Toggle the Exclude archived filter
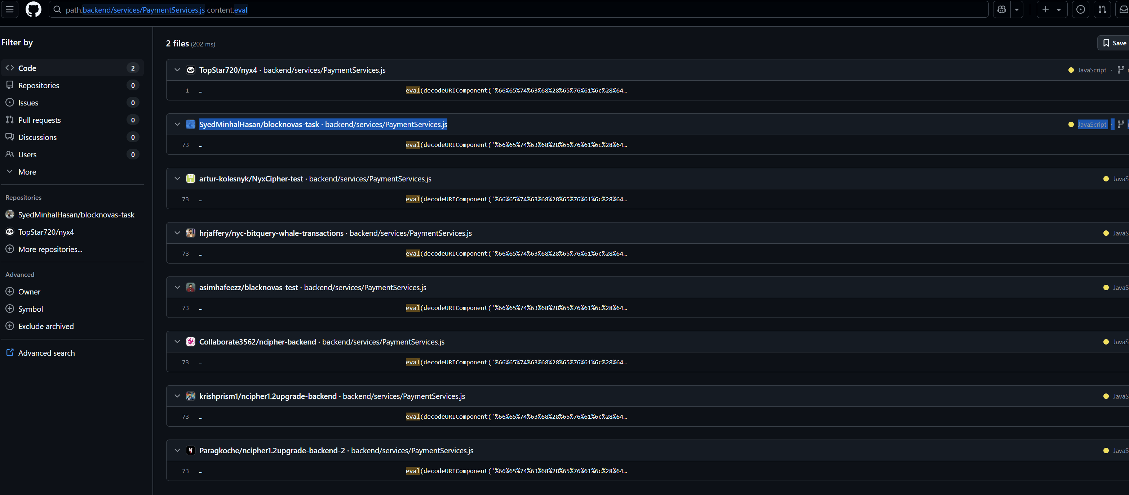1129x495 pixels. pyautogui.click(x=10, y=326)
